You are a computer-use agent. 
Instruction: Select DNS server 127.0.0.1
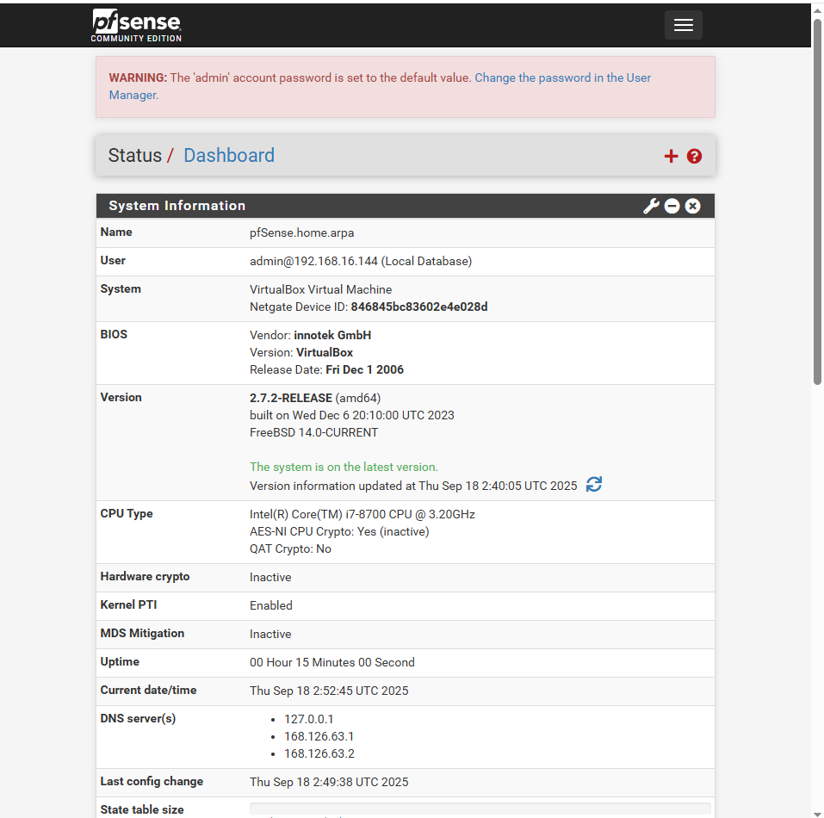(308, 719)
